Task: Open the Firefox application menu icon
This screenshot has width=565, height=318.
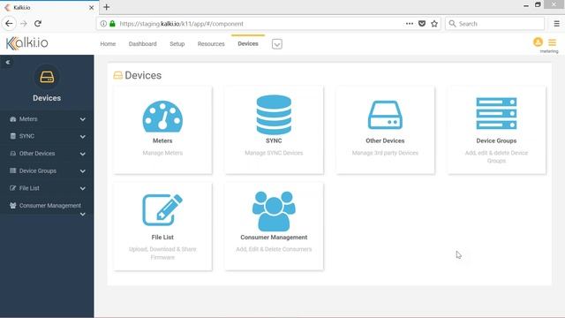Action: coord(556,24)
